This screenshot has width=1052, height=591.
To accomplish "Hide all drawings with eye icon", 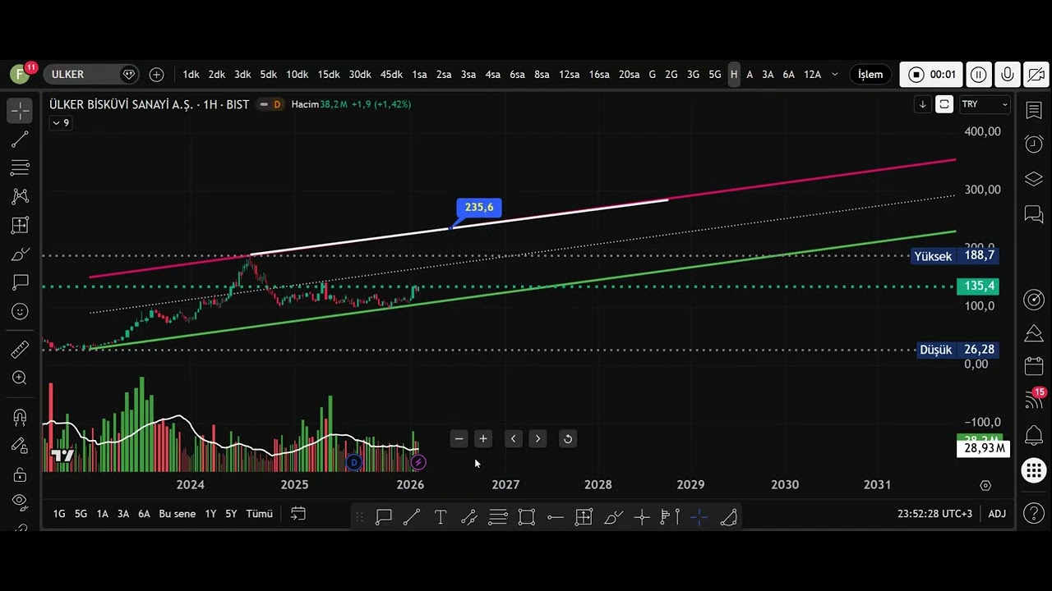I will pos(20,502).
